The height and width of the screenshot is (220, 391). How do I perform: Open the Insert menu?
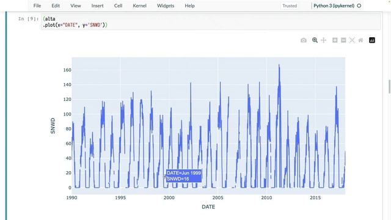[x=97, y=5]
